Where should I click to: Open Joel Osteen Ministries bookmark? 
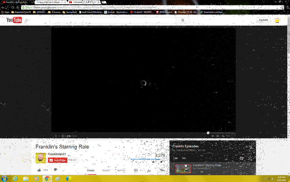tap(90, 12)
